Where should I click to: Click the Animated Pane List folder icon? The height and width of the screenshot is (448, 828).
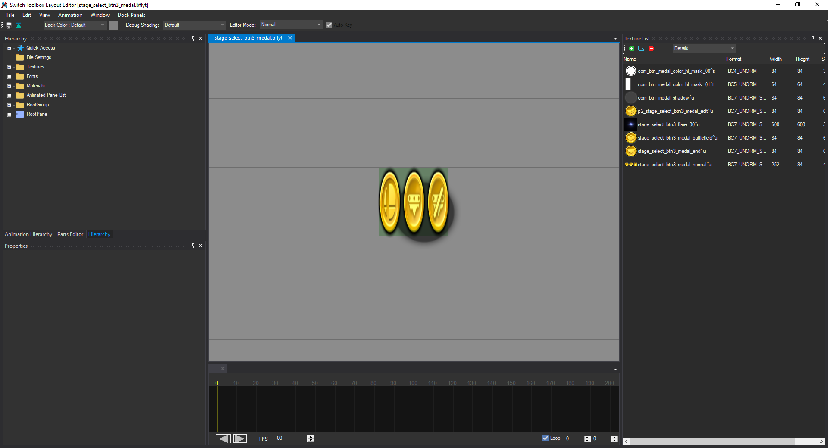click(20, 95)
